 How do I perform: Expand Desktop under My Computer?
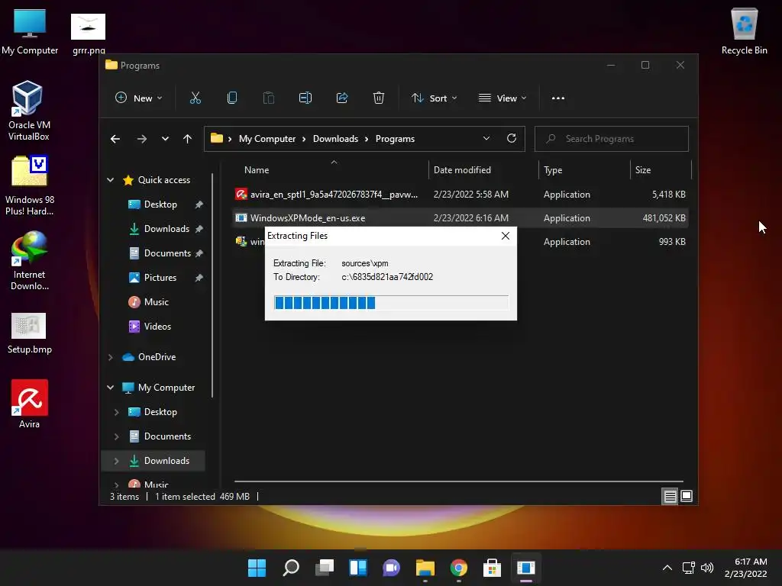116,412
